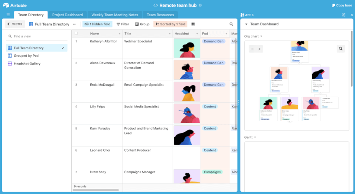
Task: Select the Full Team Directory view in sidebar
Action: (x=36, y=48)
